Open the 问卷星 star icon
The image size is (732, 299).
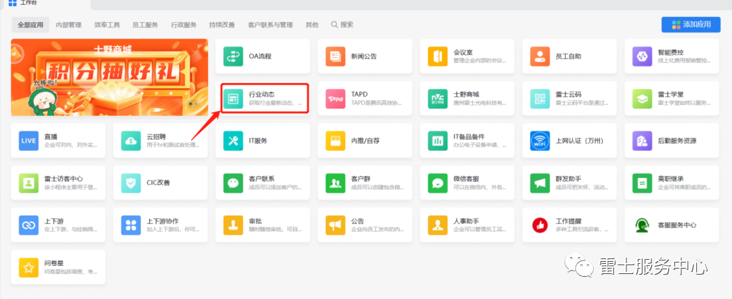[28, 267]
